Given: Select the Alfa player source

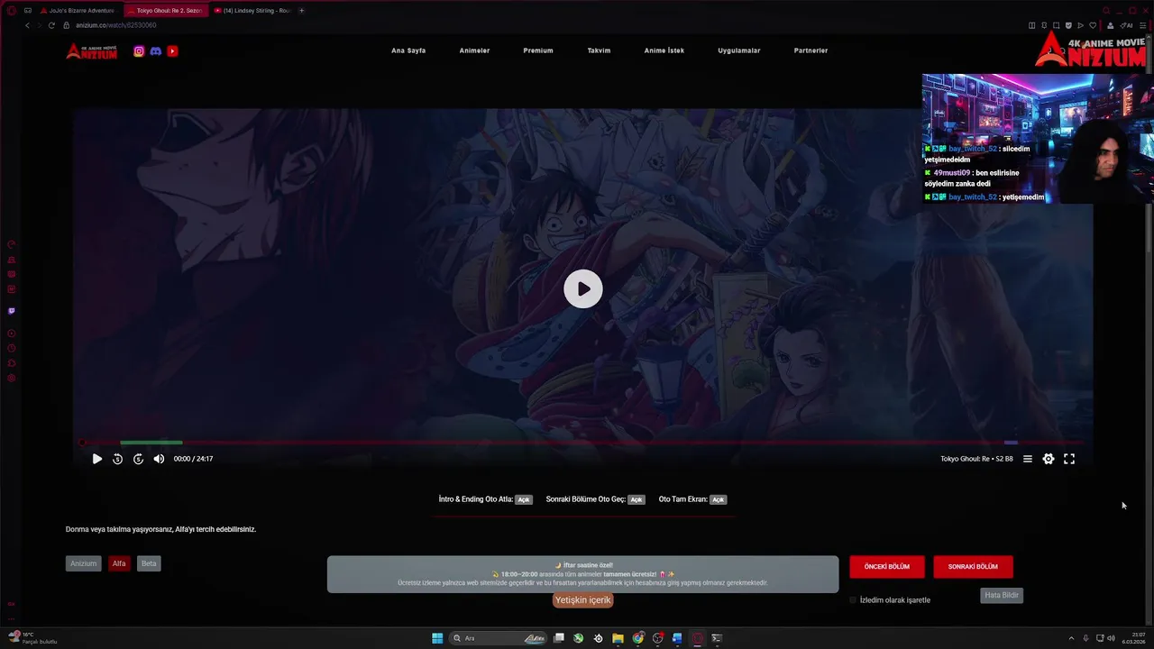Looking at the screenshot, I should [119, 563].
